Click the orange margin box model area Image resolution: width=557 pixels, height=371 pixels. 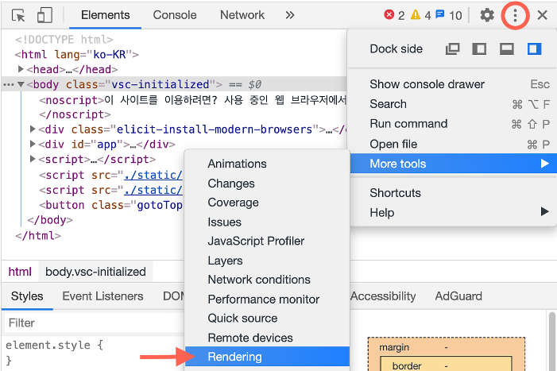[x=393, y=348]
